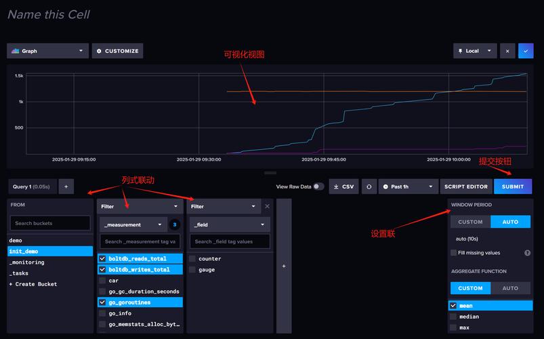The height and width of the screenshot is (339, 544).
Task: Set aggregate function to CUSTOM
Action: 470,288
